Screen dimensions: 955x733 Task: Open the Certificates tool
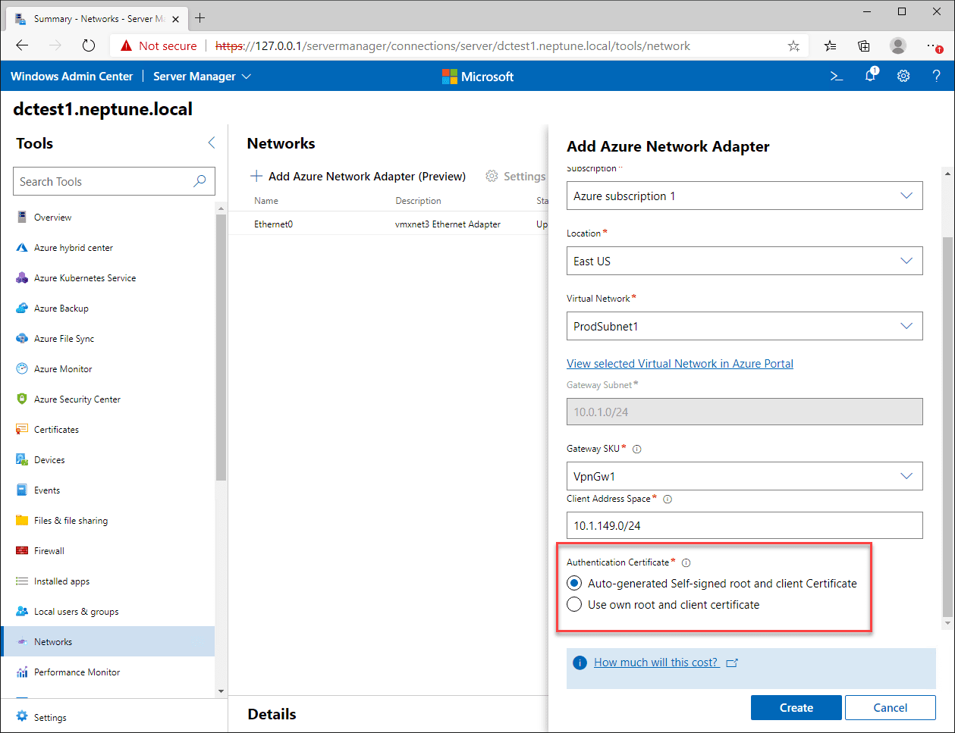point(57,429)
